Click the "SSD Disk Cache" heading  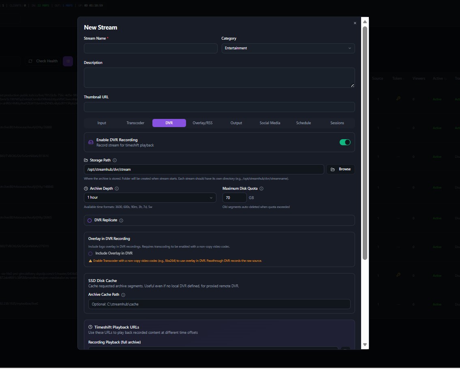[103, 281]
